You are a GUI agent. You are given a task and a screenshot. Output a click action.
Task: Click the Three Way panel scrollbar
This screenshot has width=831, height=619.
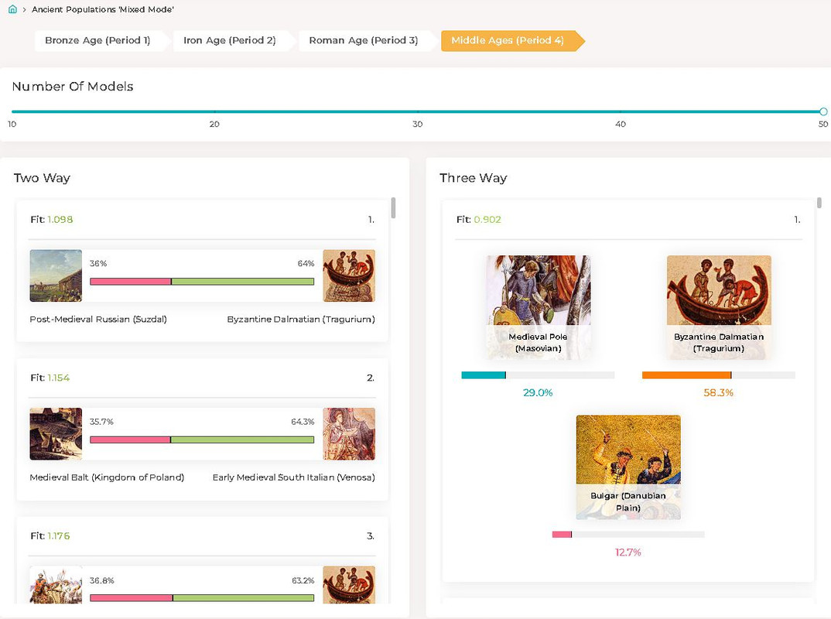(x=819, y=203)
